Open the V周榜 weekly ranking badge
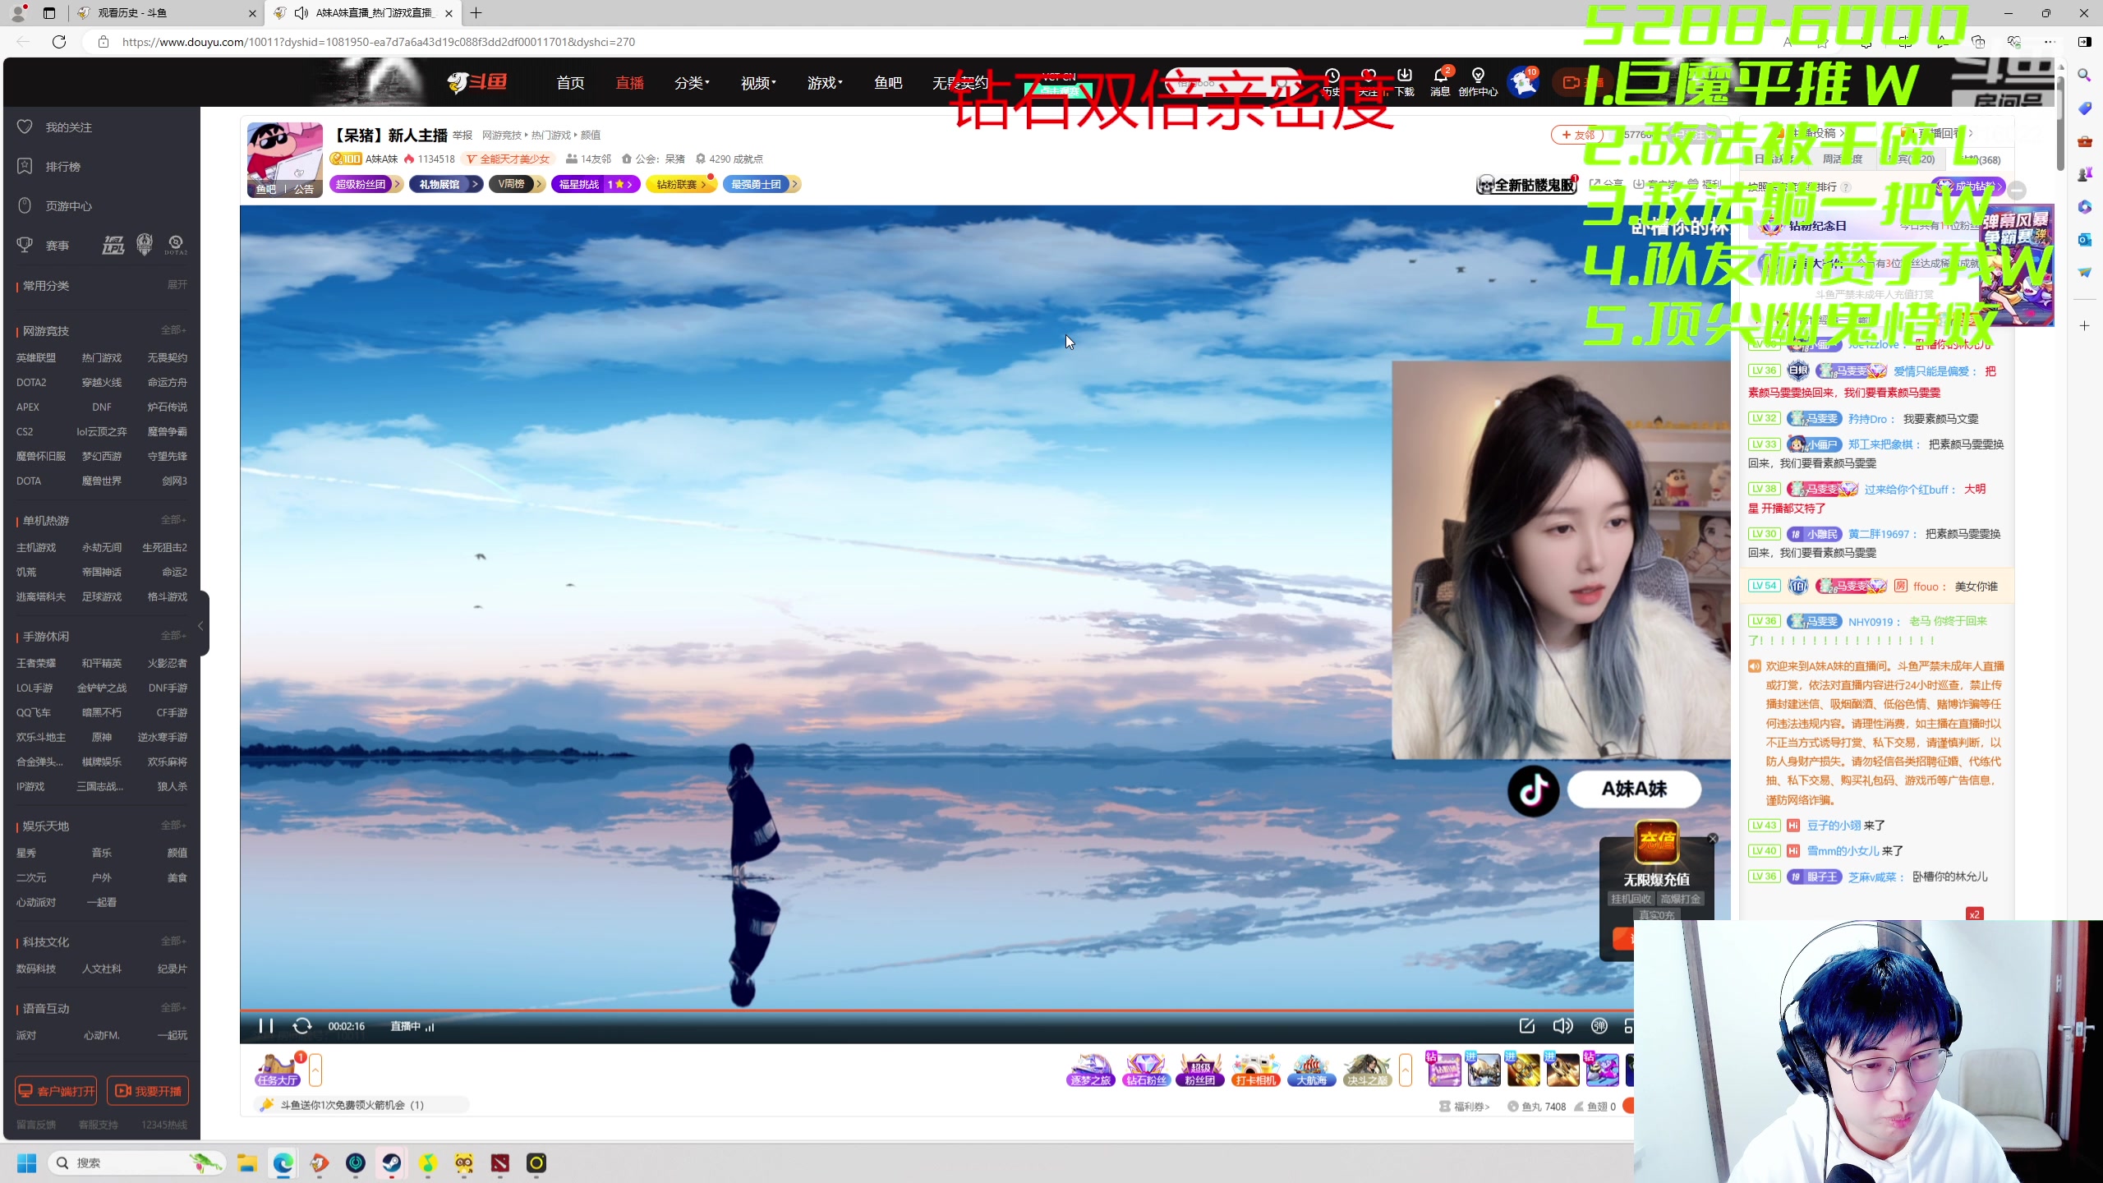This screenshot has width=2103, height=1183. 517,184
